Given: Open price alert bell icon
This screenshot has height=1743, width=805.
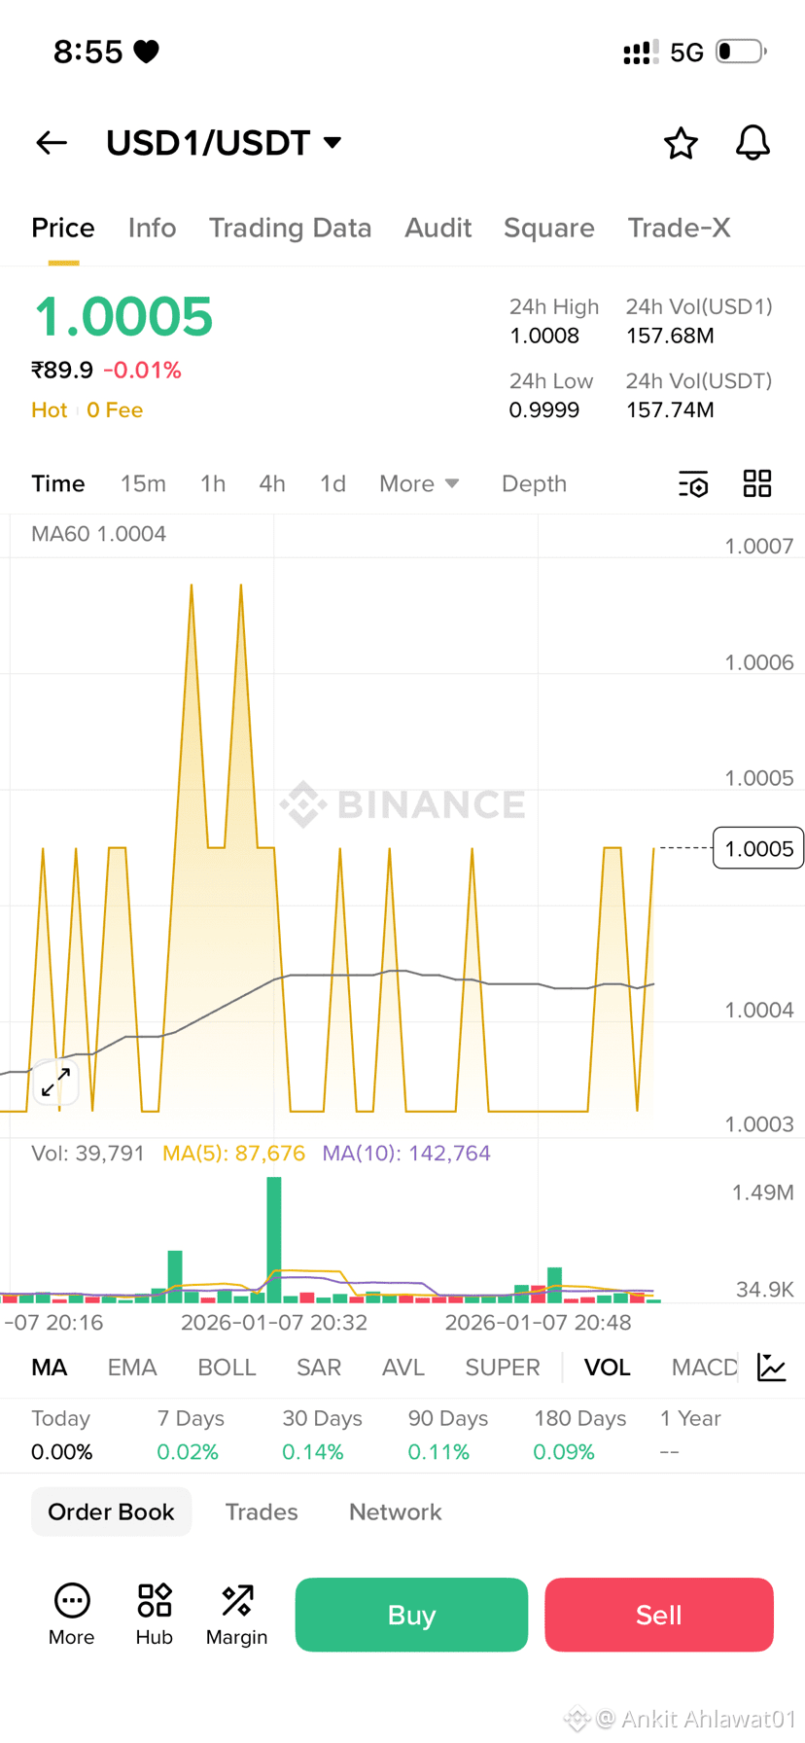Looking at the screenshot, I should click(752, 143).
